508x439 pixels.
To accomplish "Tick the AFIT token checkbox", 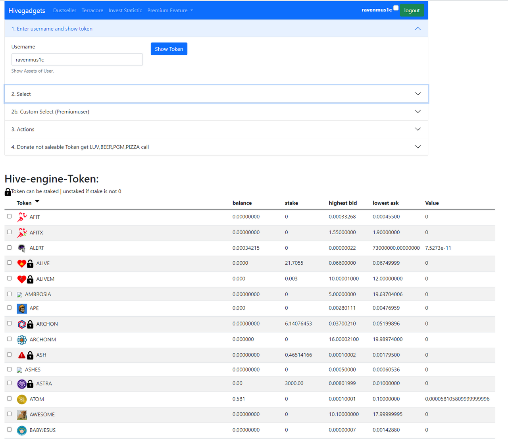I will [10, 216].
